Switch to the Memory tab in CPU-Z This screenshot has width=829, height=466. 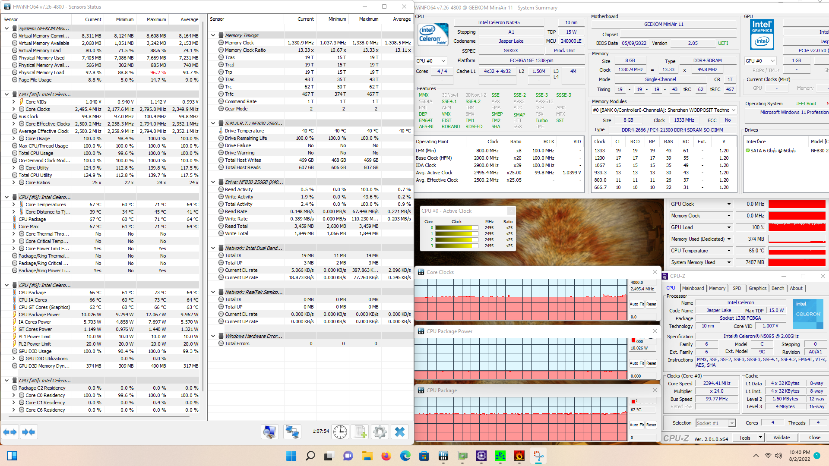click(717, 288)
